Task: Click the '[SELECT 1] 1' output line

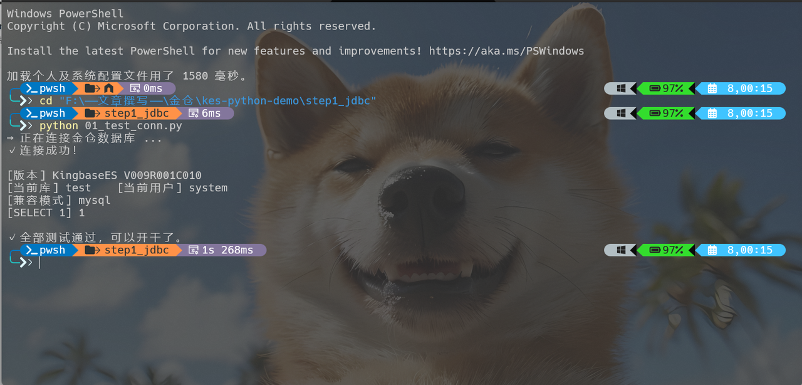Action: point(46,213)
